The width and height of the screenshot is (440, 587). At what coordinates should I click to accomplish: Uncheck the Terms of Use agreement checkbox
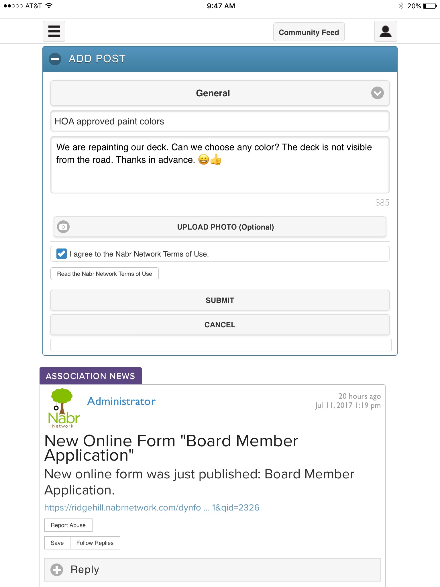62,254
